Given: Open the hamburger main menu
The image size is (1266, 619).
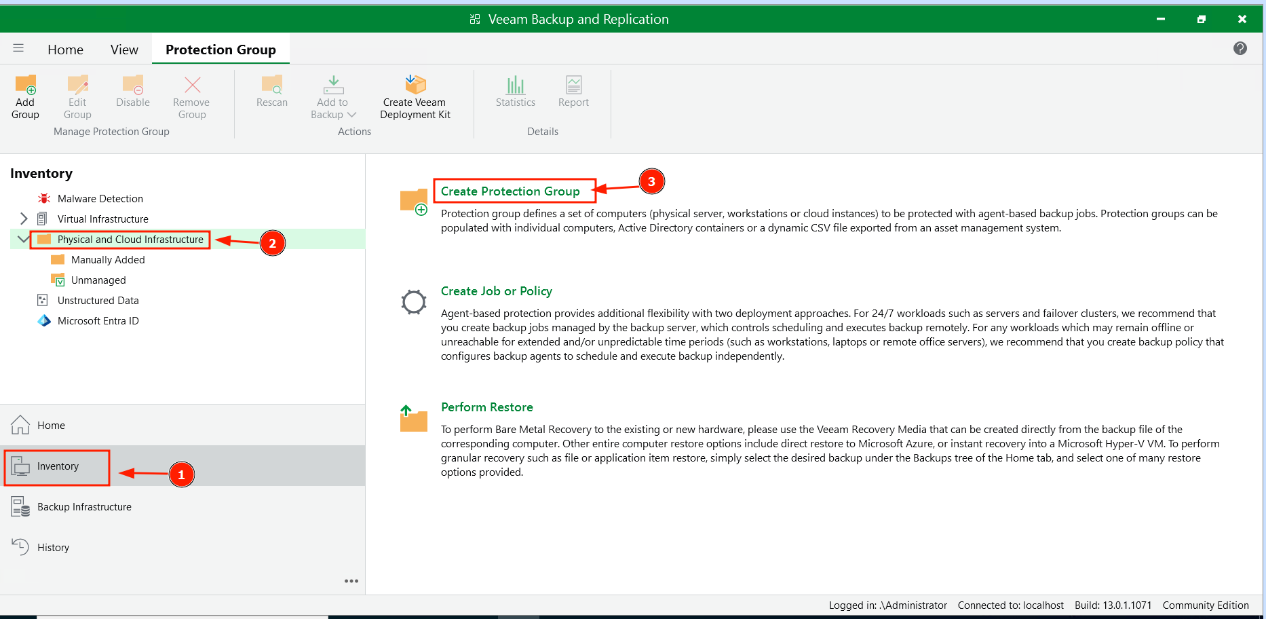Looking at the screenshot, I should click(x=18, y=48).
